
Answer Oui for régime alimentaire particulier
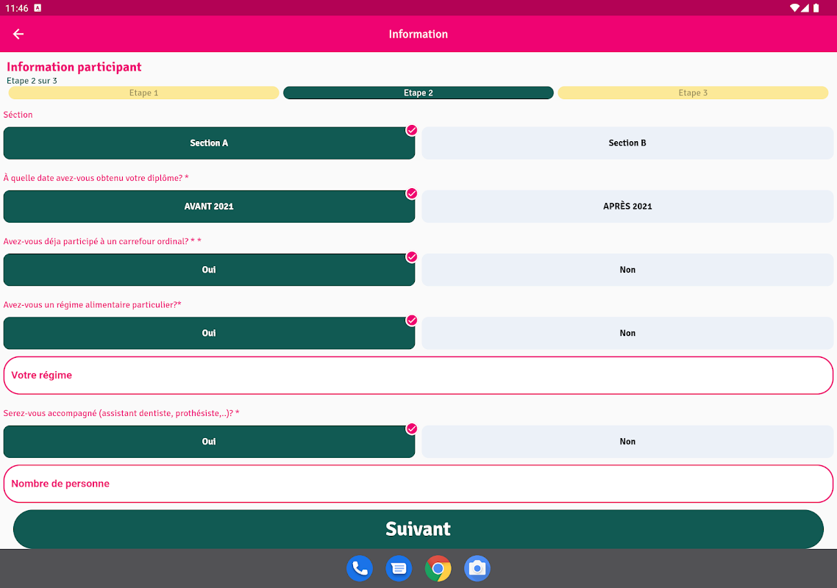coord(209,333)
